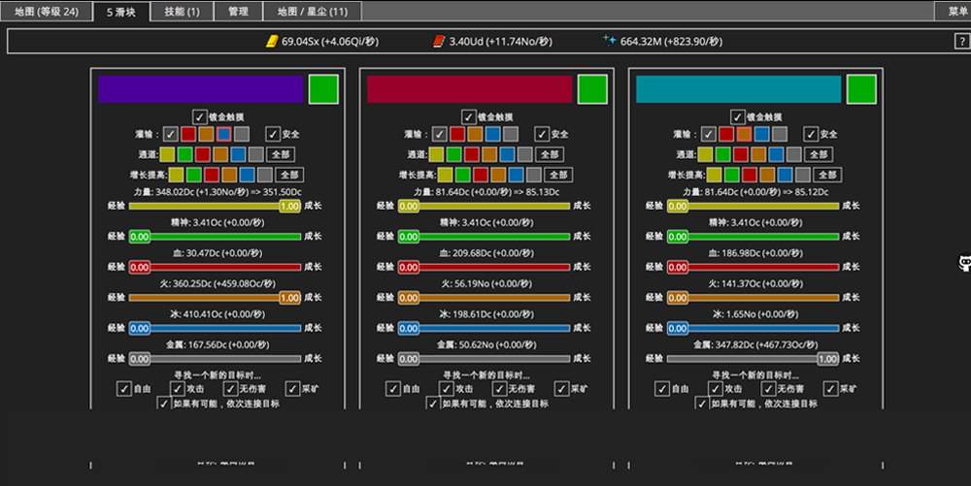Click 全部 in 通道 row of purple panel

[281, 154]
